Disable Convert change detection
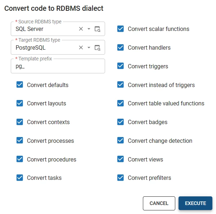 (120, 141)
